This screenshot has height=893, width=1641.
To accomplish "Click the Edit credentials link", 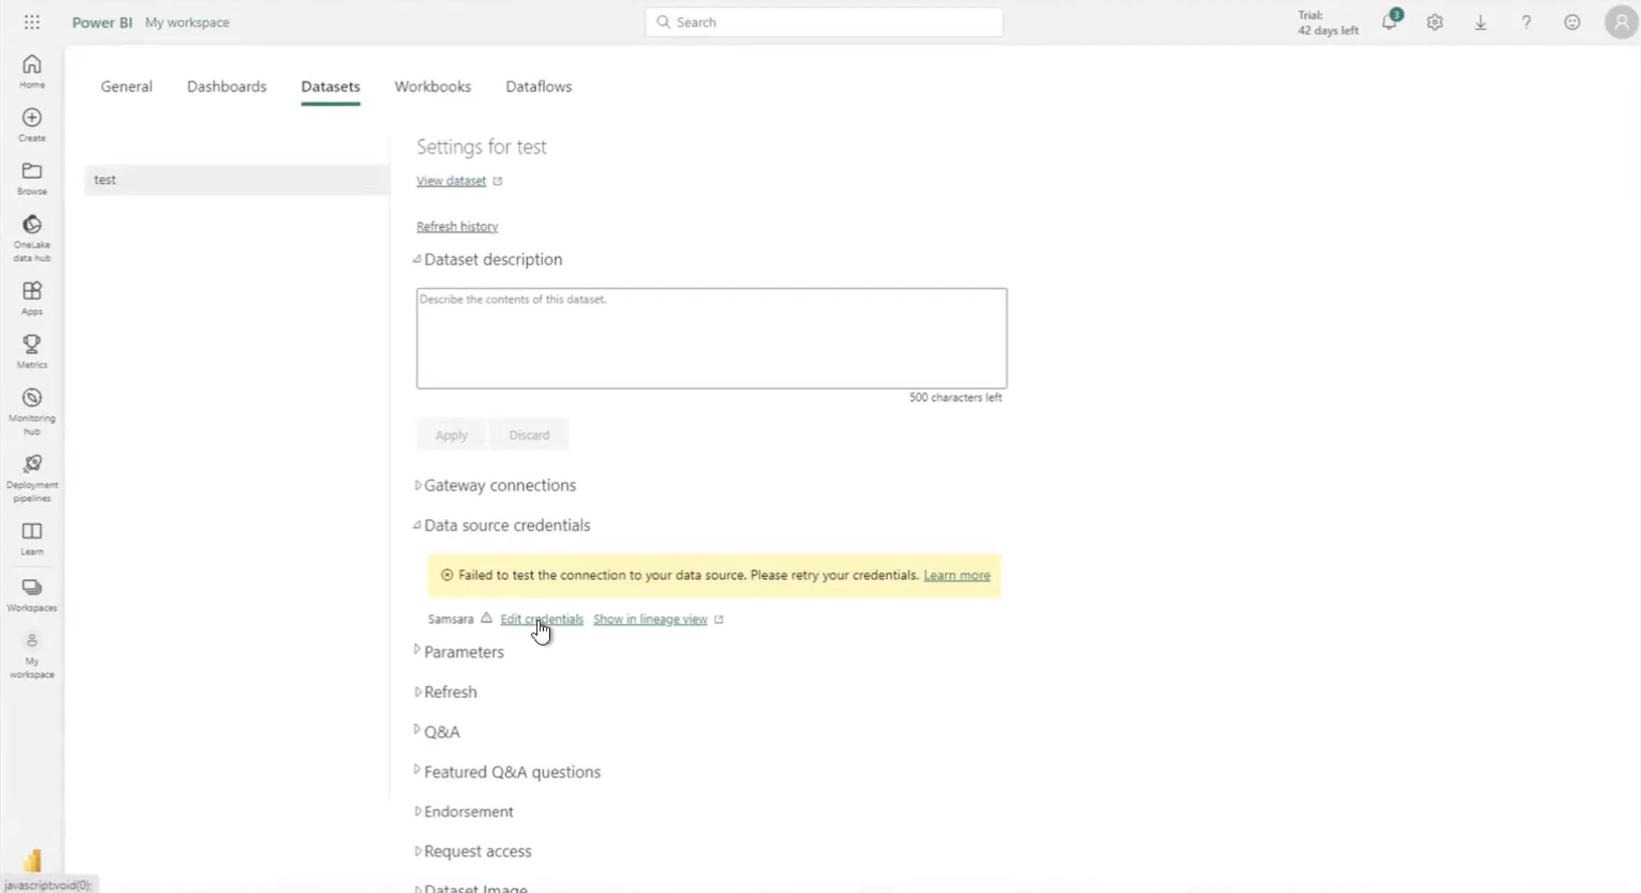I will [x=540, y=618].
